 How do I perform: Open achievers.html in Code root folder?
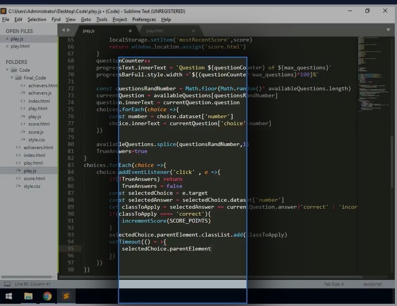tap(38, 147)
